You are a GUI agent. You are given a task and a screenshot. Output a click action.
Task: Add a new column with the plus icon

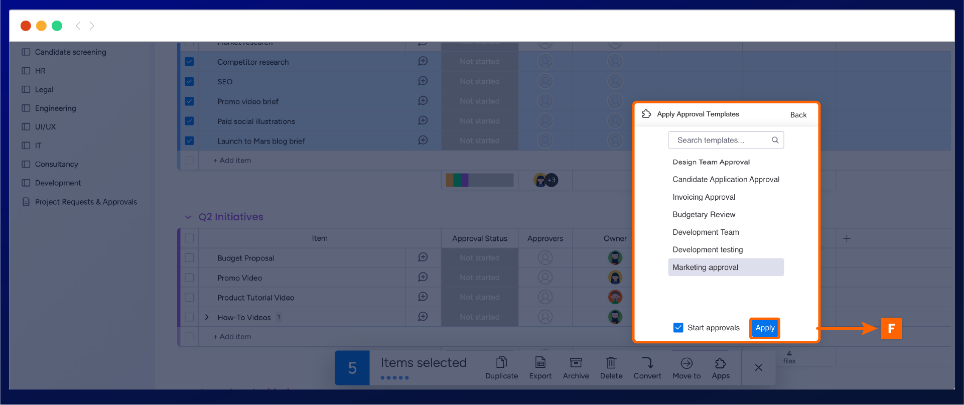click(847, 238)
